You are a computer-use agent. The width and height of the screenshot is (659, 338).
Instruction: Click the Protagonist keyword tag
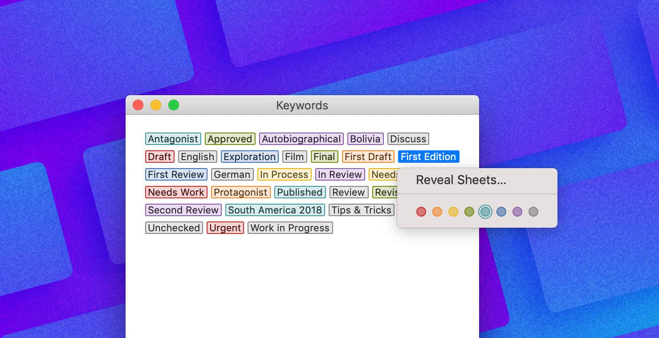pos(241,192)
